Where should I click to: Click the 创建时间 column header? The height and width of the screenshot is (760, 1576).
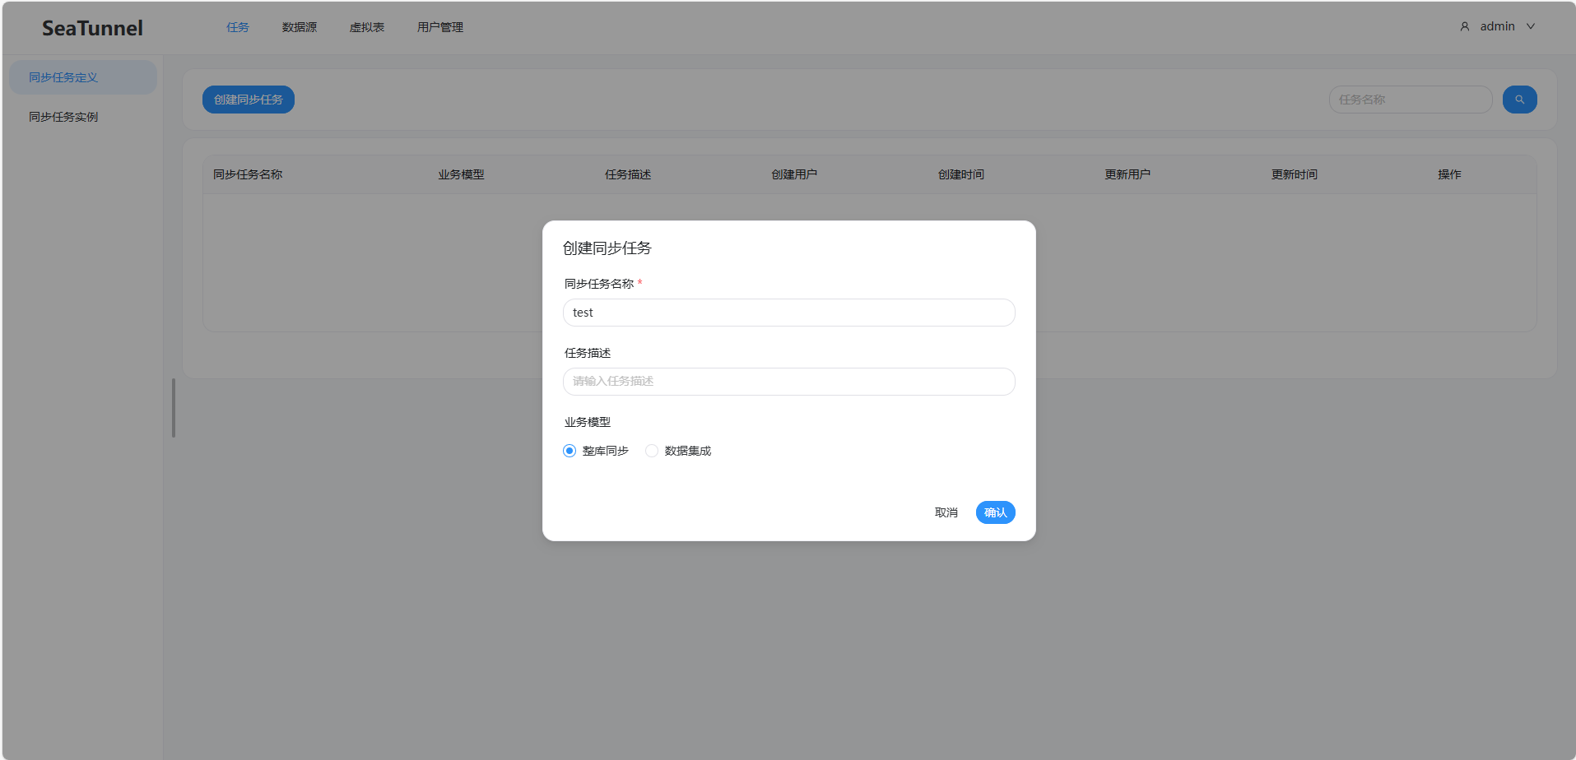coord(961,174)
